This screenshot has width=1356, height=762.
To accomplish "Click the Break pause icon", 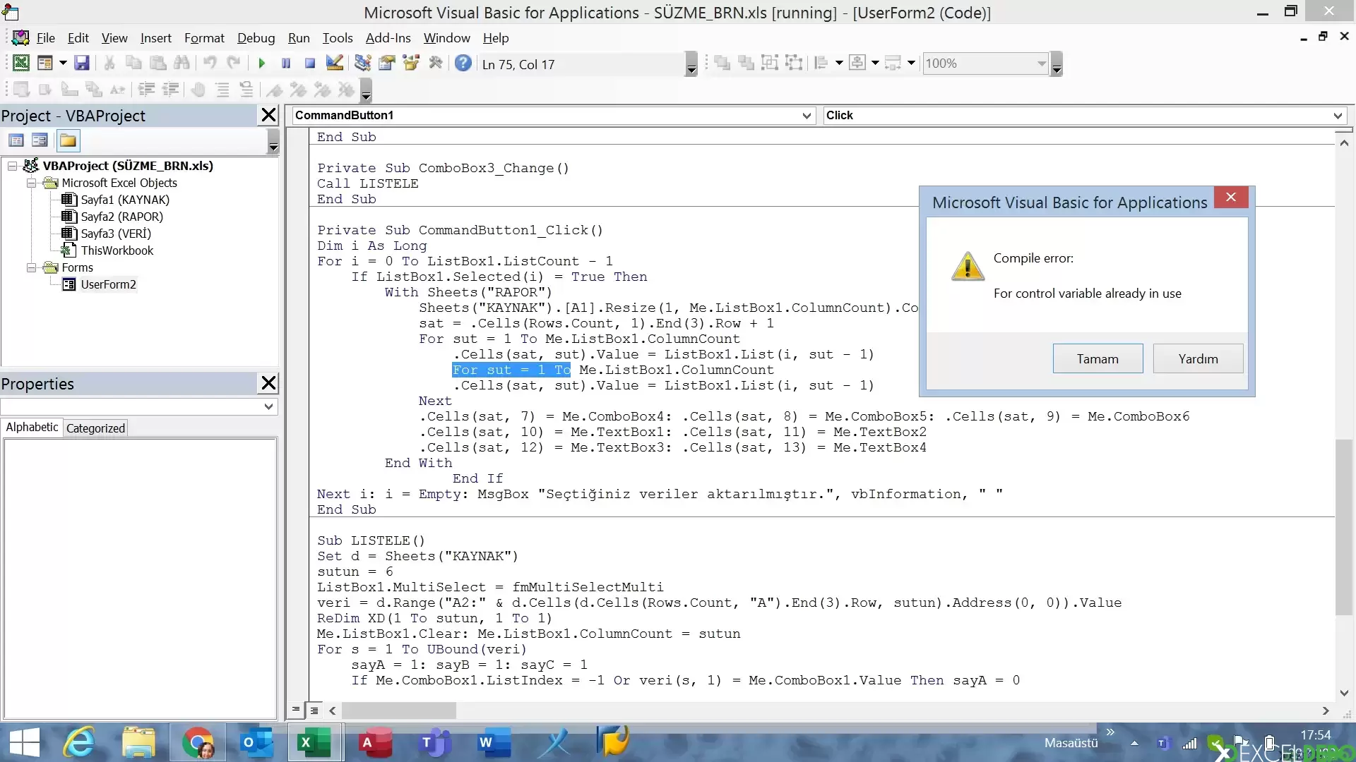I will 286,64.
